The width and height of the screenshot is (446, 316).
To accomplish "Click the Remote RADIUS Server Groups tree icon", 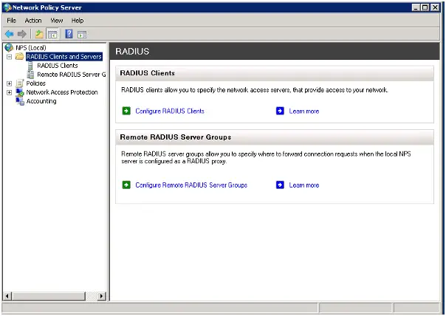I will [30, 75].
